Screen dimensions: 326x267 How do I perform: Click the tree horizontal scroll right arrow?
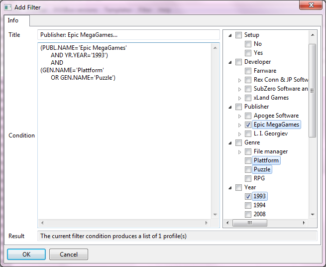[x=304, y=223]
